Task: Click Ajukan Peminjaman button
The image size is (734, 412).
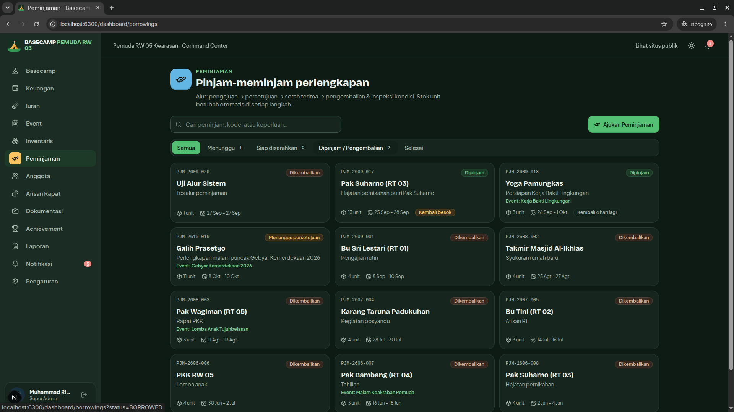Action: pyautogui.click(x=624, y=125)
